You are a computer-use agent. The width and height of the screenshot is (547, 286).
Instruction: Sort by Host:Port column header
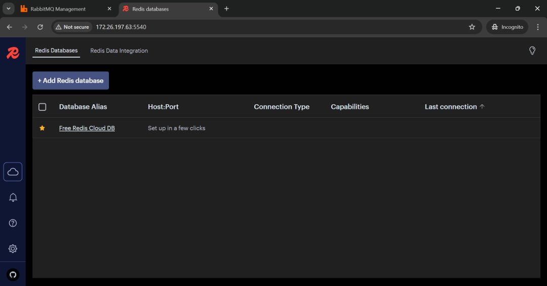(163, 107)
